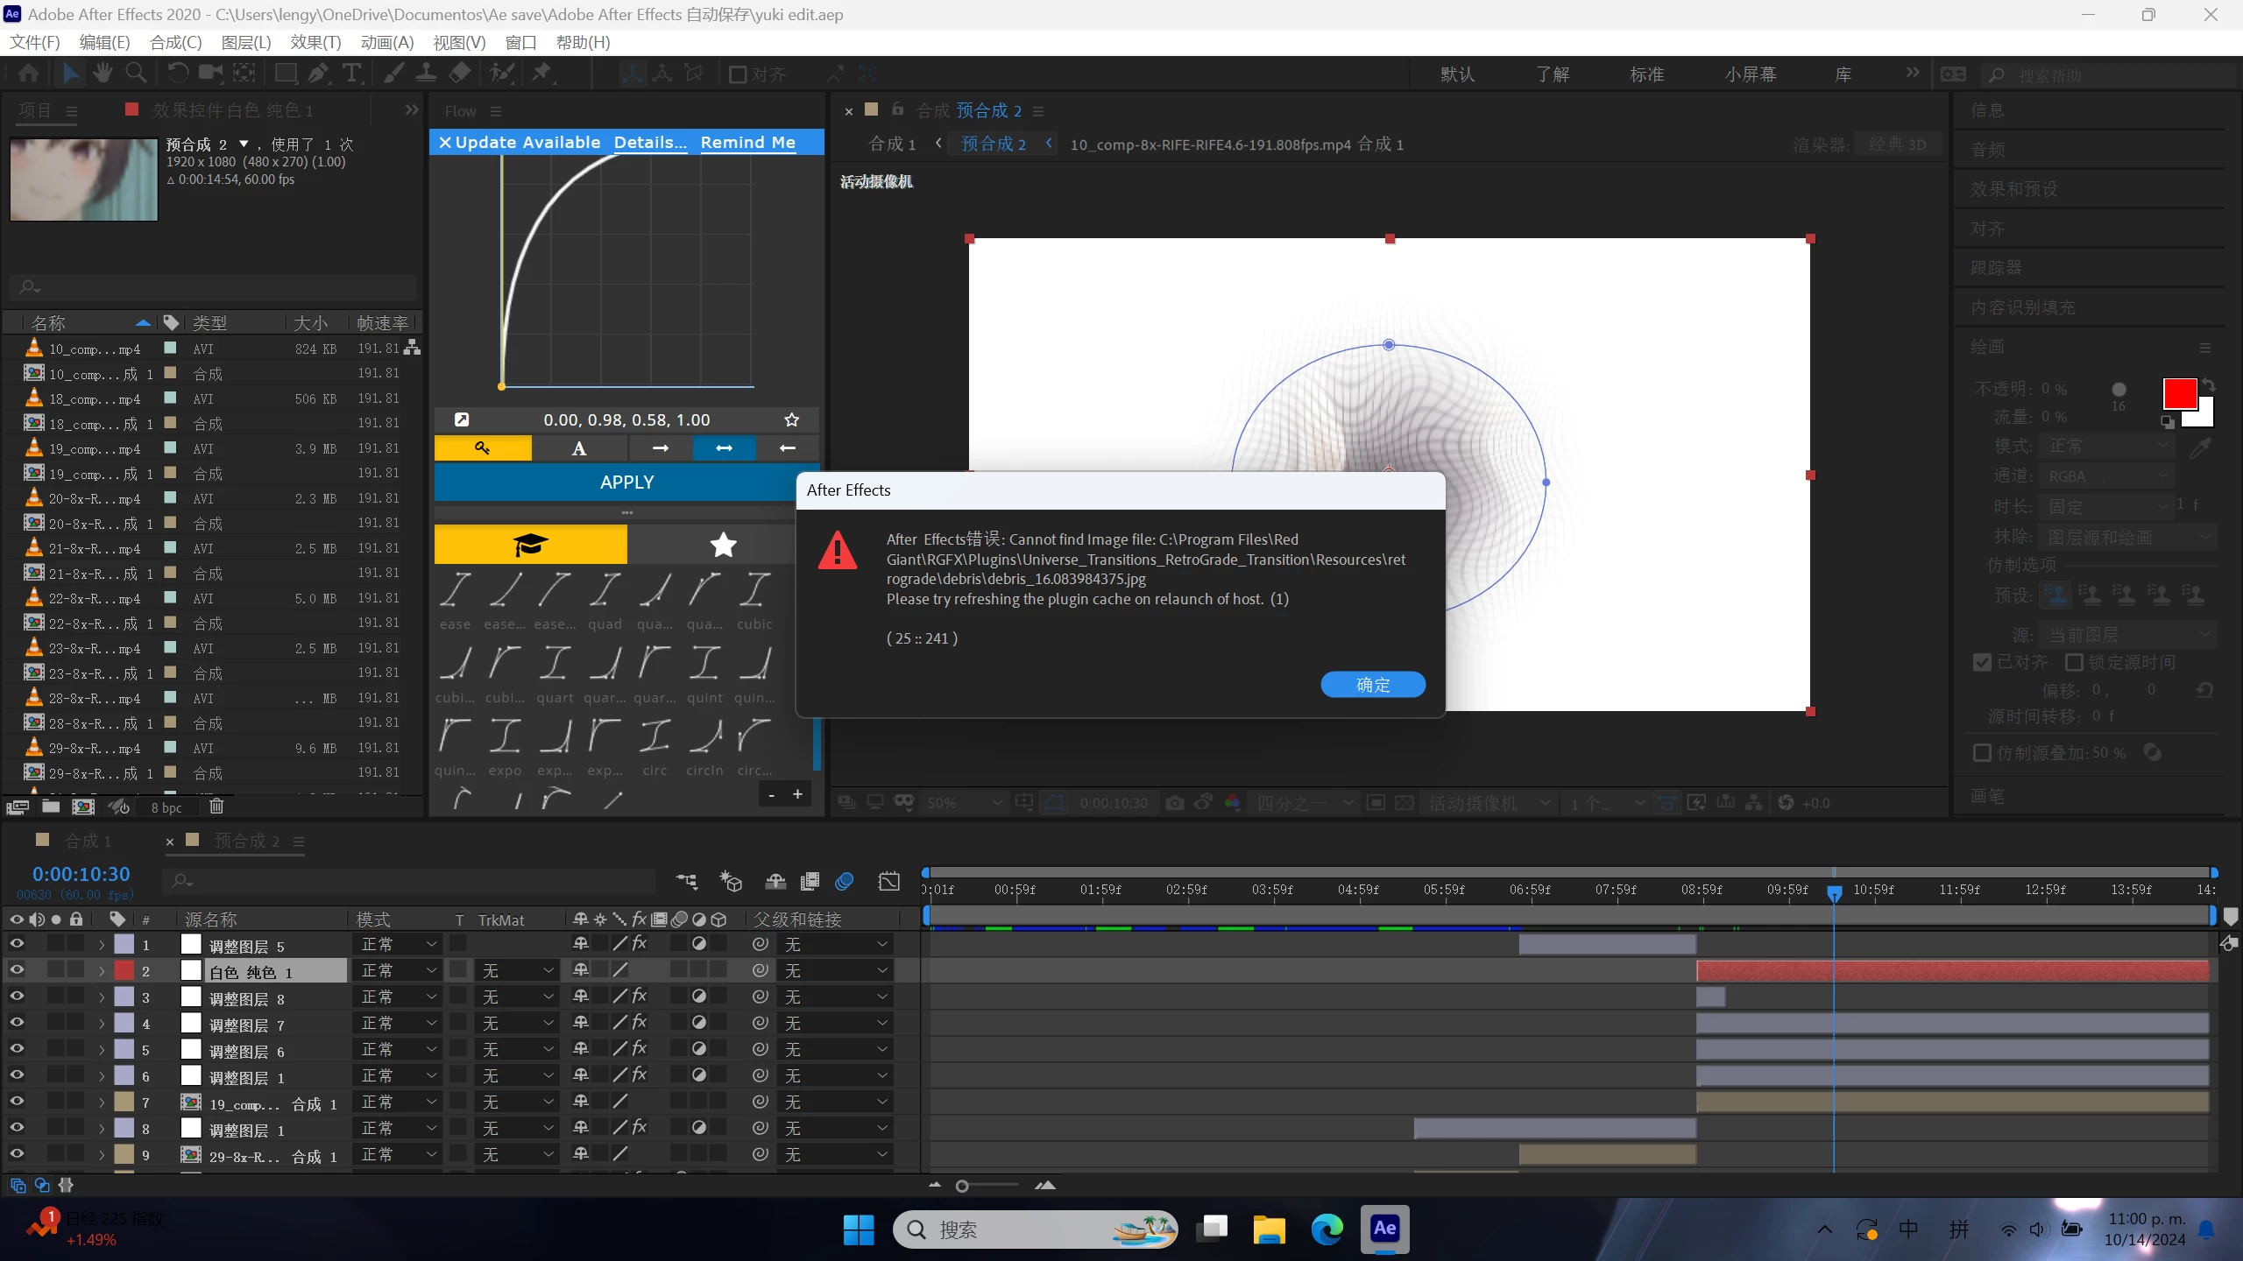Click the 确定 button in error dialog

[x=1372, y=685]
